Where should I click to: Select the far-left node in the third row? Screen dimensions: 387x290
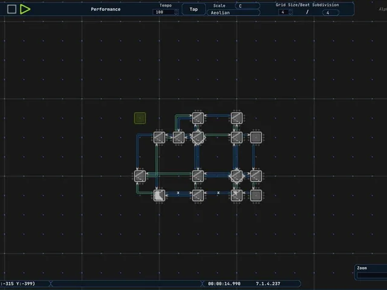click(x=140, y=176)
